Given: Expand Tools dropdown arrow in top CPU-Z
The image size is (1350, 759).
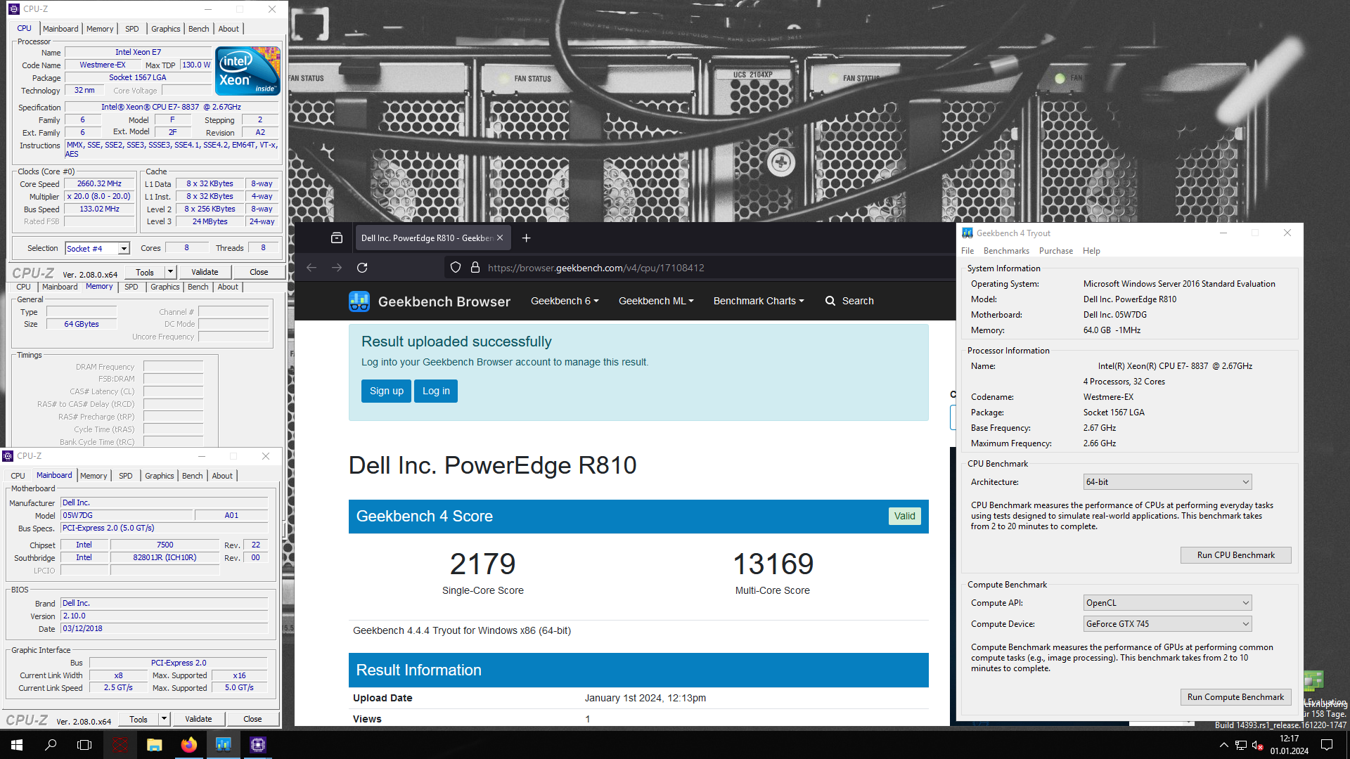Looking at the screenshot, I should coord(170,272).
